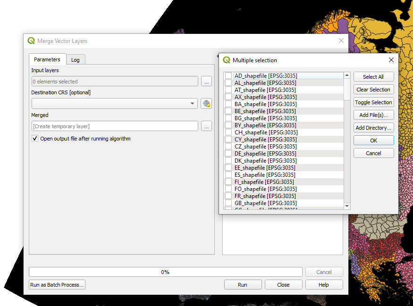413x306 pixels.
Task: Switch to the Log tab
Action: click(x=76, y=60)
